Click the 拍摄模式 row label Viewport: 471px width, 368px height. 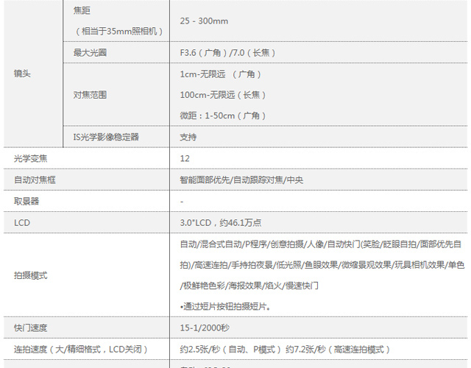tap(30, 275)
